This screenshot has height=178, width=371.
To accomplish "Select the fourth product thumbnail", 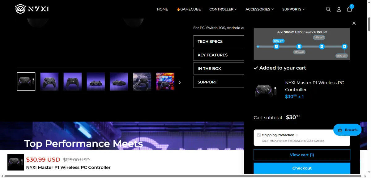I will (x=96, y=82).
